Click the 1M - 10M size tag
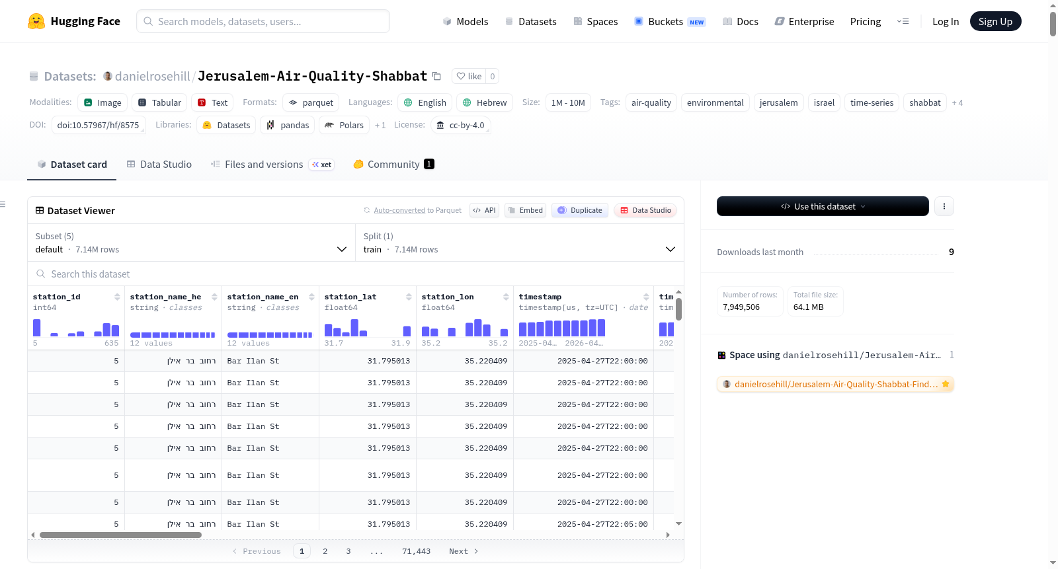Screen dimensions: 1058x569 tap(568, 102)
